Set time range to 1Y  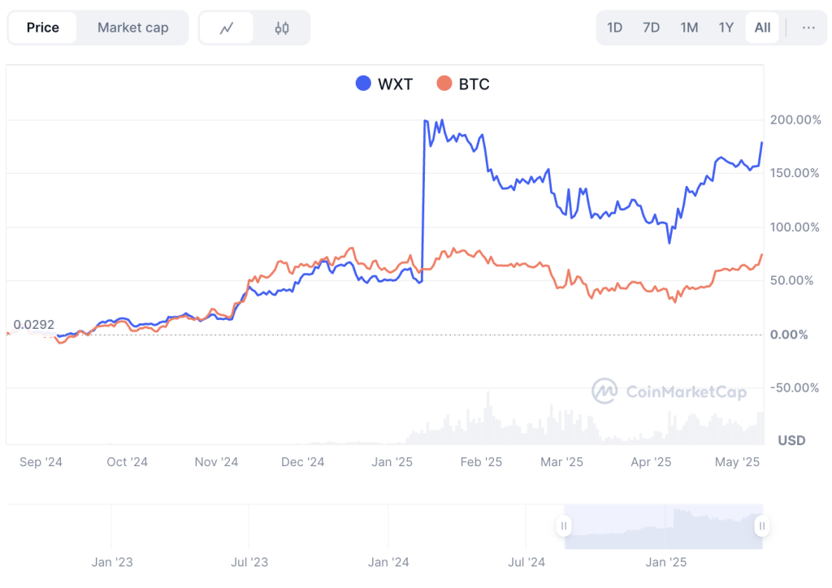[x=726, y=28]
